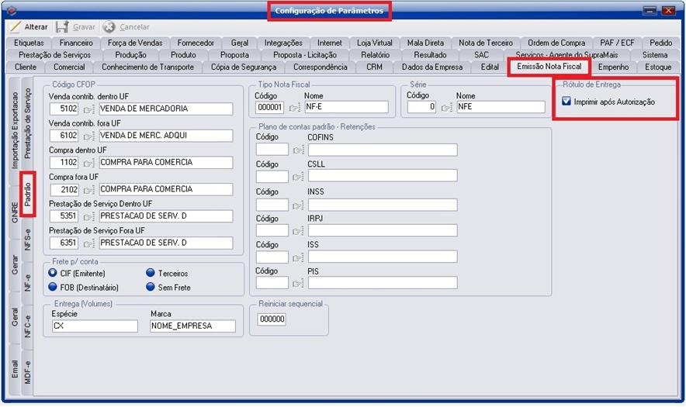Click lookup icon next to CFOP code 6102

(88, 136)
